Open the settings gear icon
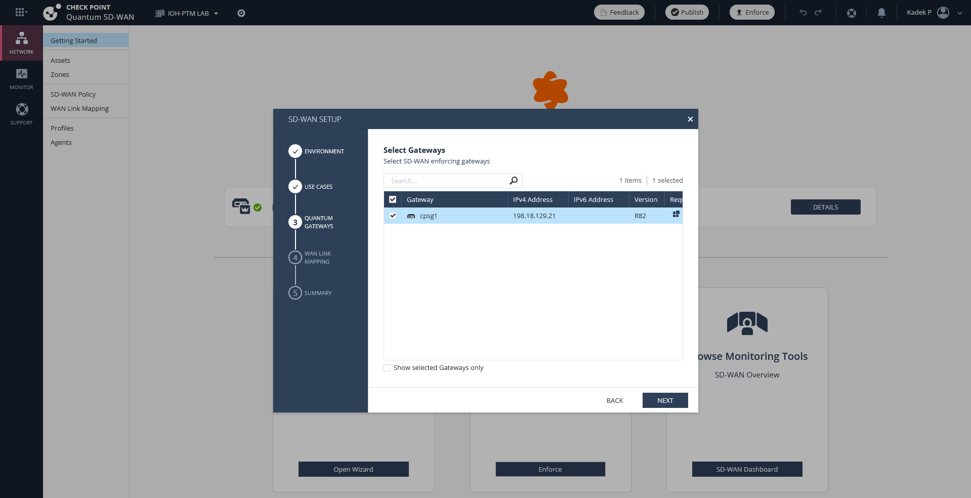 point(241,13)
